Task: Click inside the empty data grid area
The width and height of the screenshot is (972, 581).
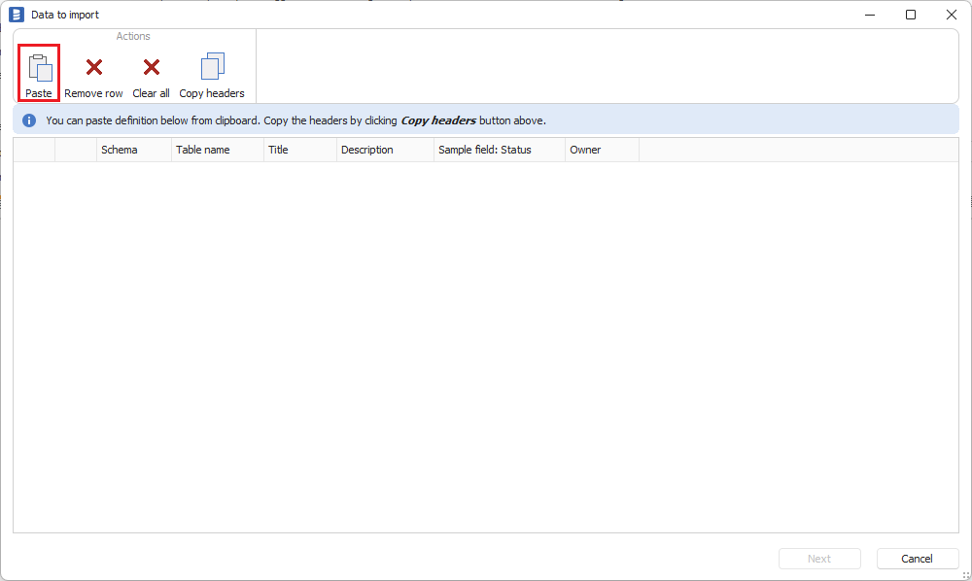Action: coord(486,340)
